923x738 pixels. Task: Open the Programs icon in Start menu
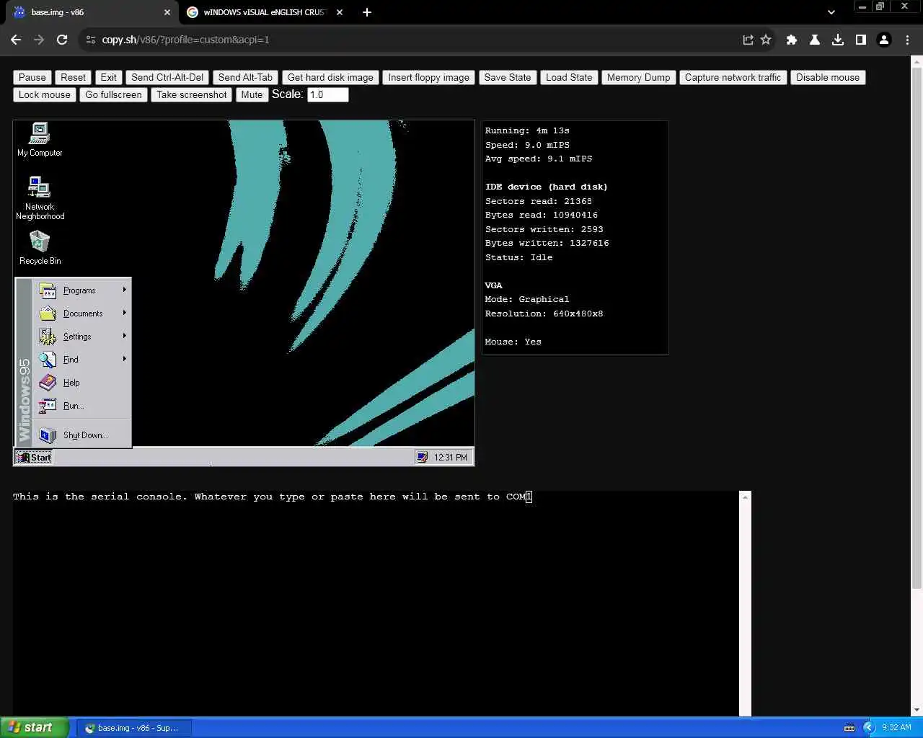coord(48,290)
